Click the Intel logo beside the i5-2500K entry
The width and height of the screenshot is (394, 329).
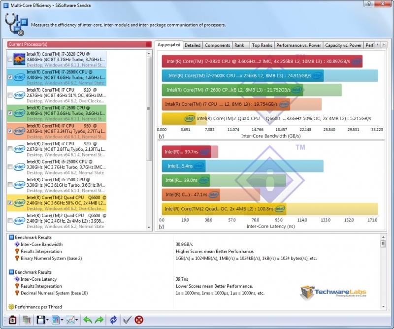[x=19, y=166]
